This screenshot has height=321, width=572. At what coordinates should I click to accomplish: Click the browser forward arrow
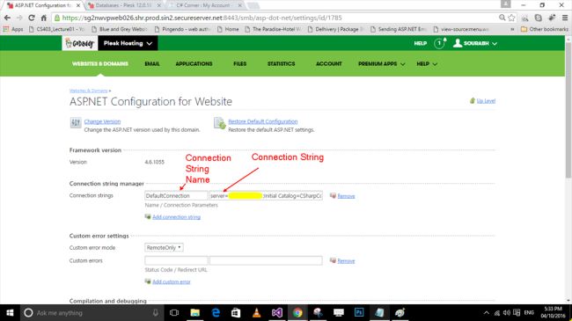(19, 18)
